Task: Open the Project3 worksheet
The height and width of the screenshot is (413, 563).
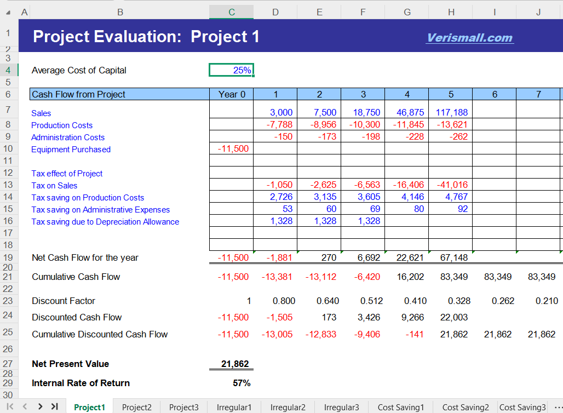Action: pyautogui.click(x=183, y=407)
